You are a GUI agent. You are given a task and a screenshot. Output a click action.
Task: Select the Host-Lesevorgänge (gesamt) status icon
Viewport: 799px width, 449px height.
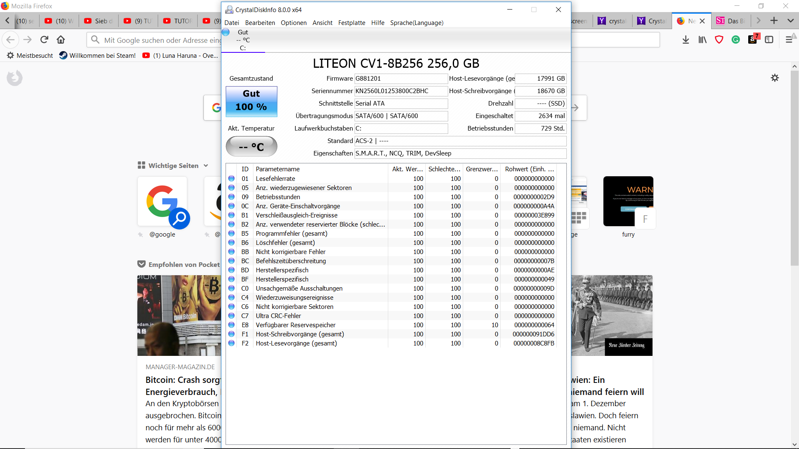tap(231, 343)
